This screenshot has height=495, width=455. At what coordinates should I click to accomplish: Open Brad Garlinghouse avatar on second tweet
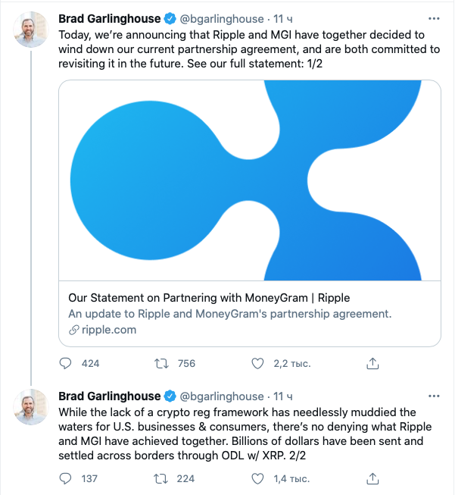(x=31, y=408)
